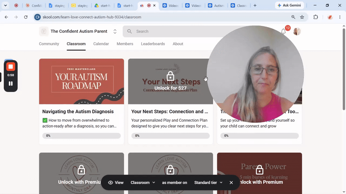Open the tab search dropdown arrow
This screenshot has height=194, width=346.
pyautogui.click(x=5, y=5)
